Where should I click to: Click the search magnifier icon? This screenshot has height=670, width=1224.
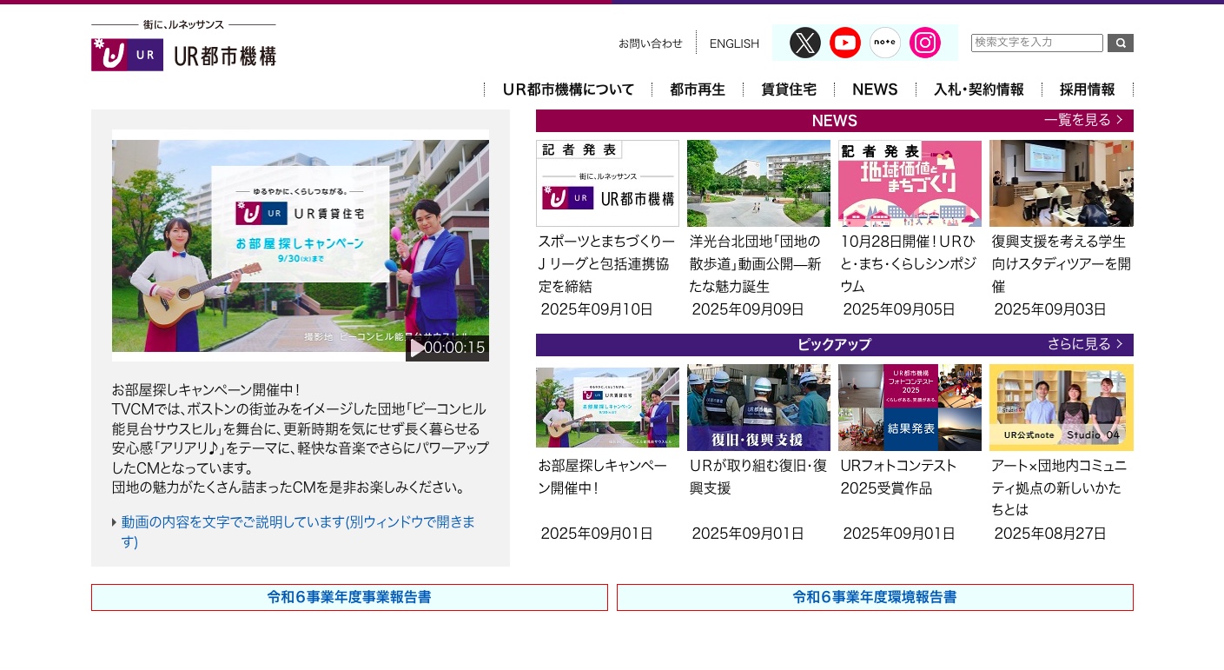coord(1120,43)
